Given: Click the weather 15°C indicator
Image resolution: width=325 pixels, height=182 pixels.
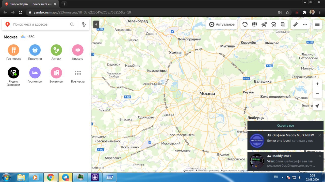Looking at the screenshot, I should tap(27, 37).
